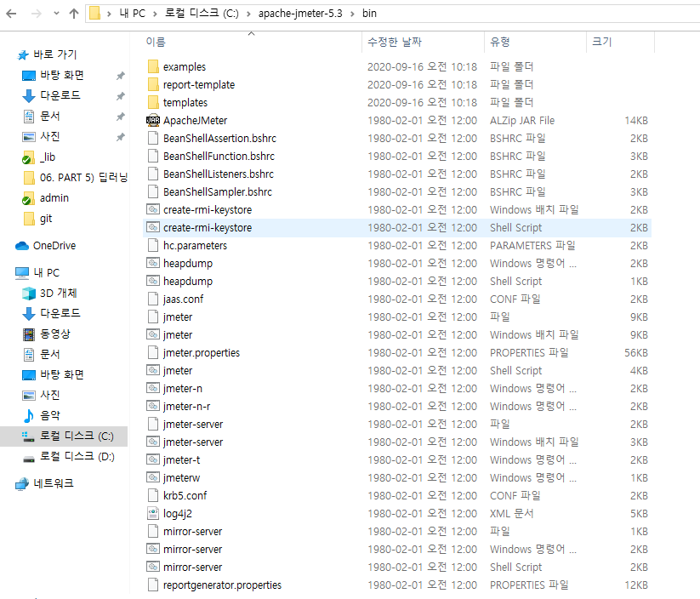
Task: Open 바탕 화면 under quick access
Action: pyautogui.click(x=53, y=75)
